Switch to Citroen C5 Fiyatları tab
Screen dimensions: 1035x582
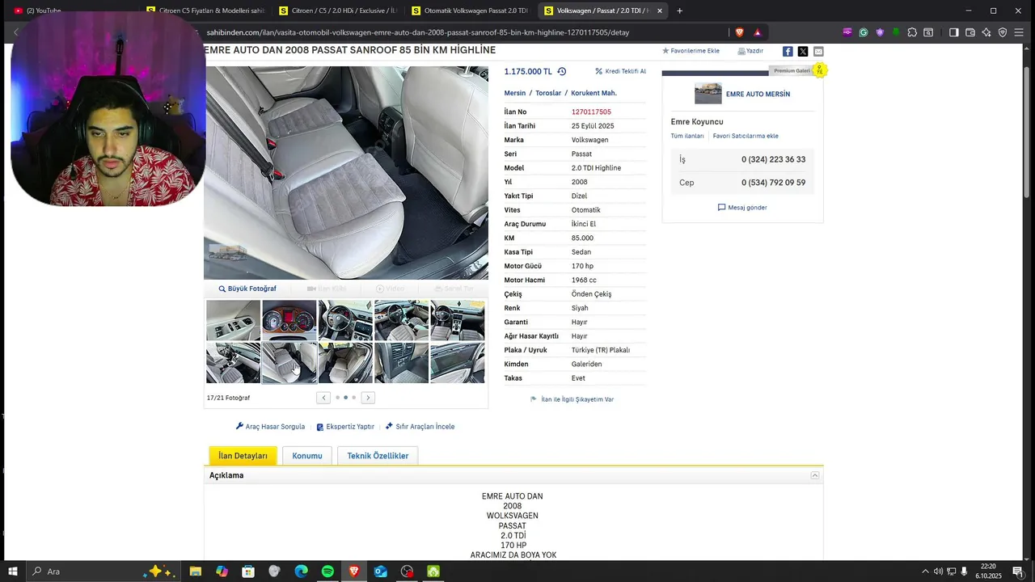click(x=206, y=11)
